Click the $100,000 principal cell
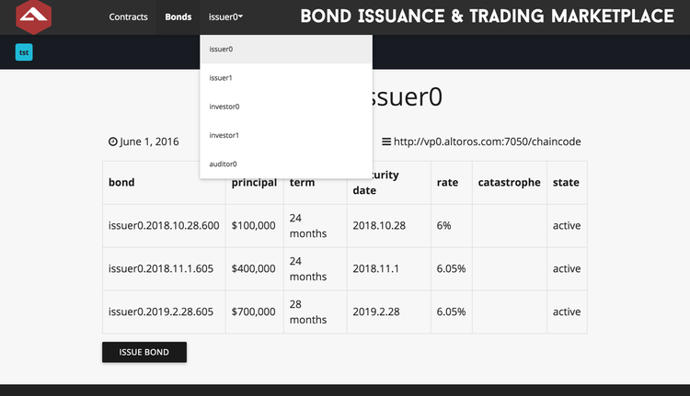690x396 pixels. (254, 225)
